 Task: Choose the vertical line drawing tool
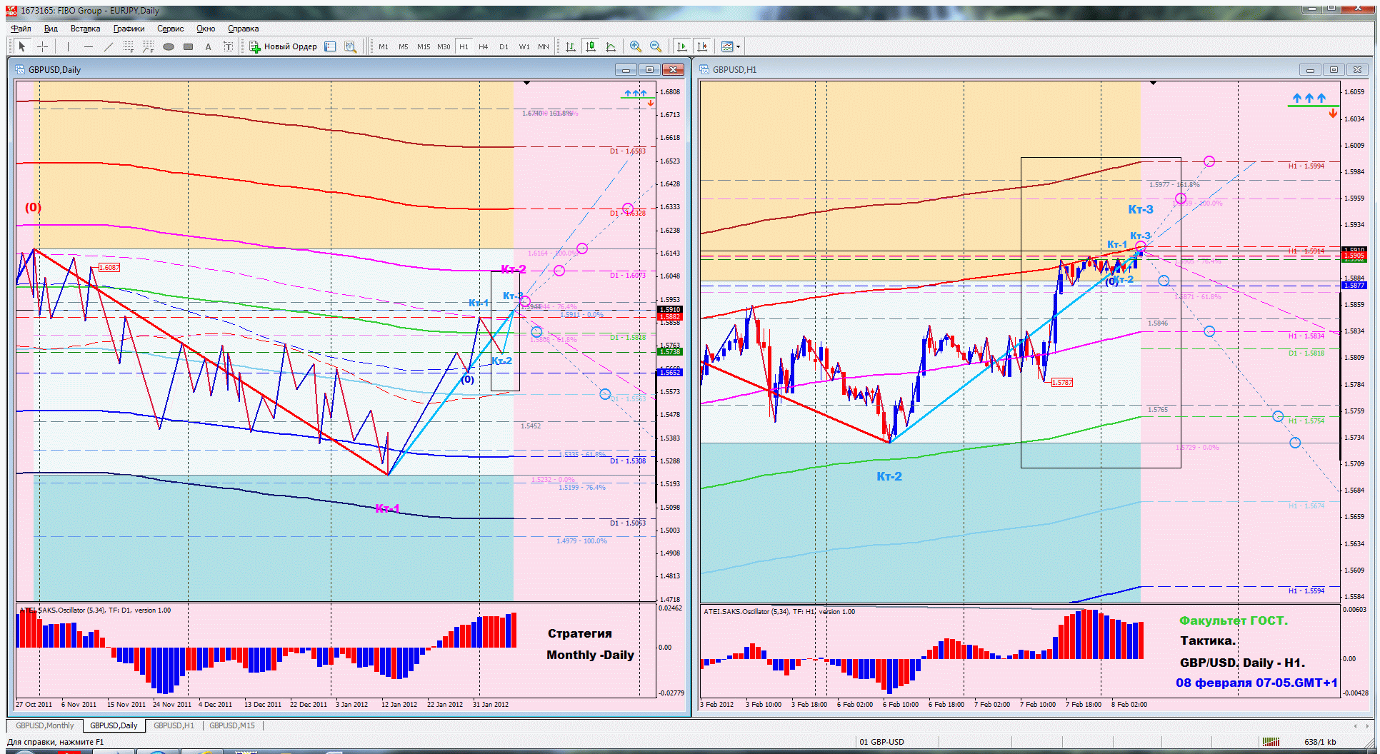coord(69,46)
